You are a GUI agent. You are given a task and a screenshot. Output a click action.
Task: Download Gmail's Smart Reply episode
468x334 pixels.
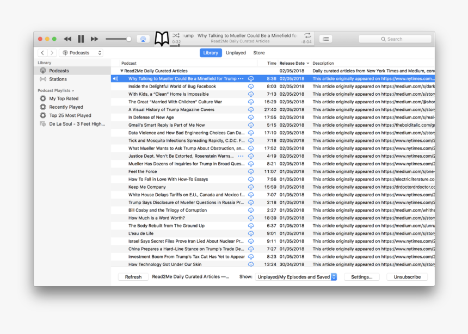(x=251, y=125)
